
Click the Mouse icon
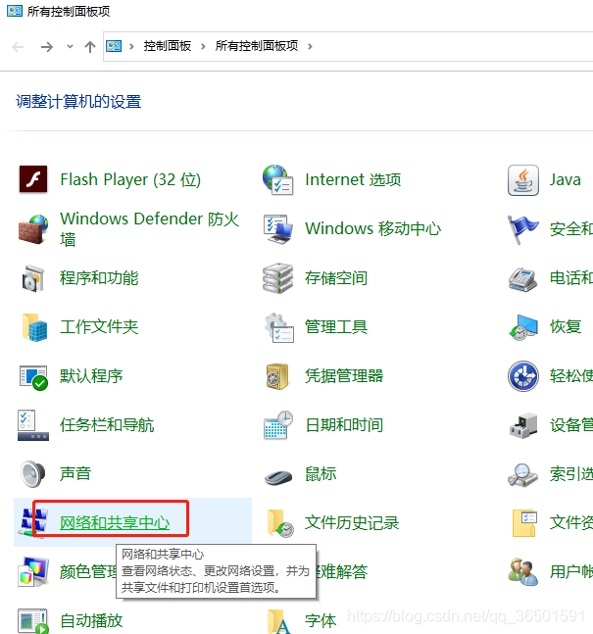tap(278, 477)
